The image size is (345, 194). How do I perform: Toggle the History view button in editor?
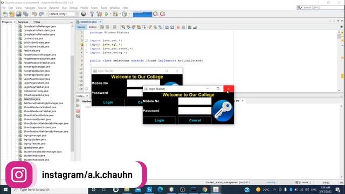[92, 27]
